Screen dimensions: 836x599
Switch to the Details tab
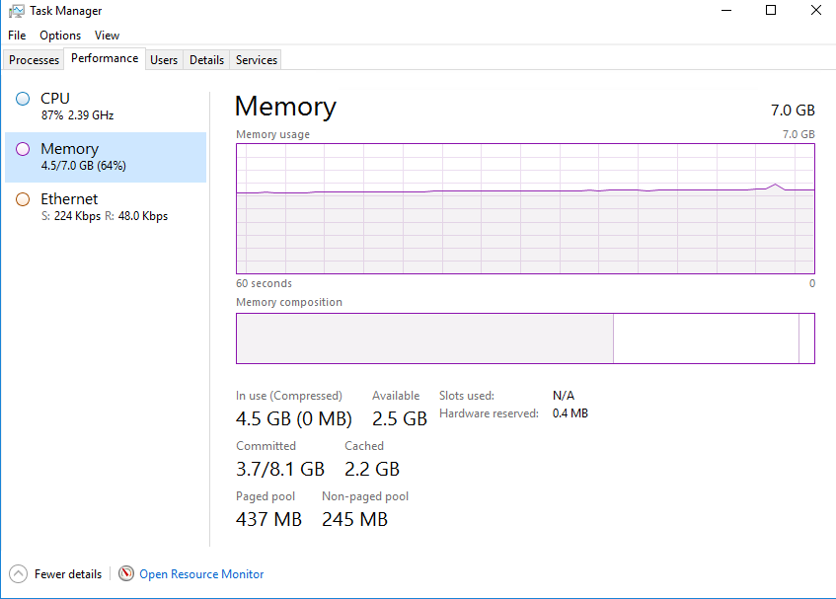(206, 60)
